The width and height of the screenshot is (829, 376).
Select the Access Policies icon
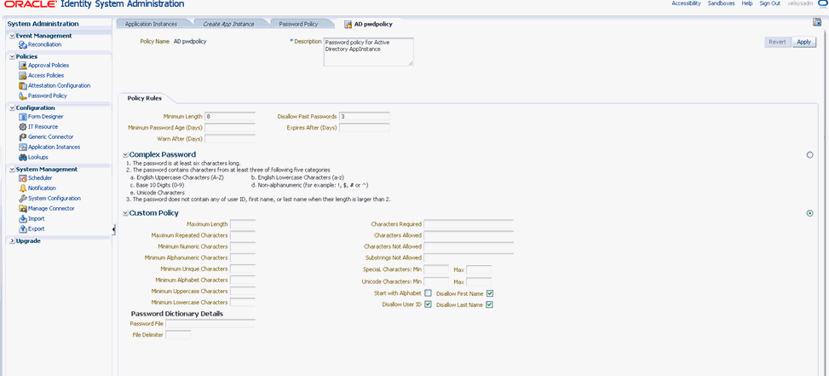(x=23, y=76)
